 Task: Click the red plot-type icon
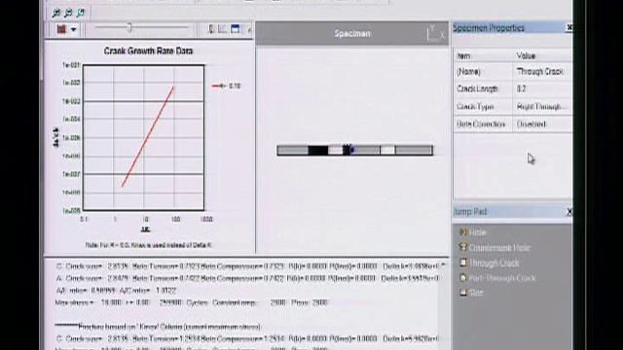tap(61, 29)
